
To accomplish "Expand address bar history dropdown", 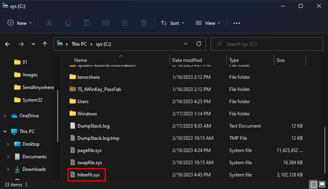I will tap(186, 44).
